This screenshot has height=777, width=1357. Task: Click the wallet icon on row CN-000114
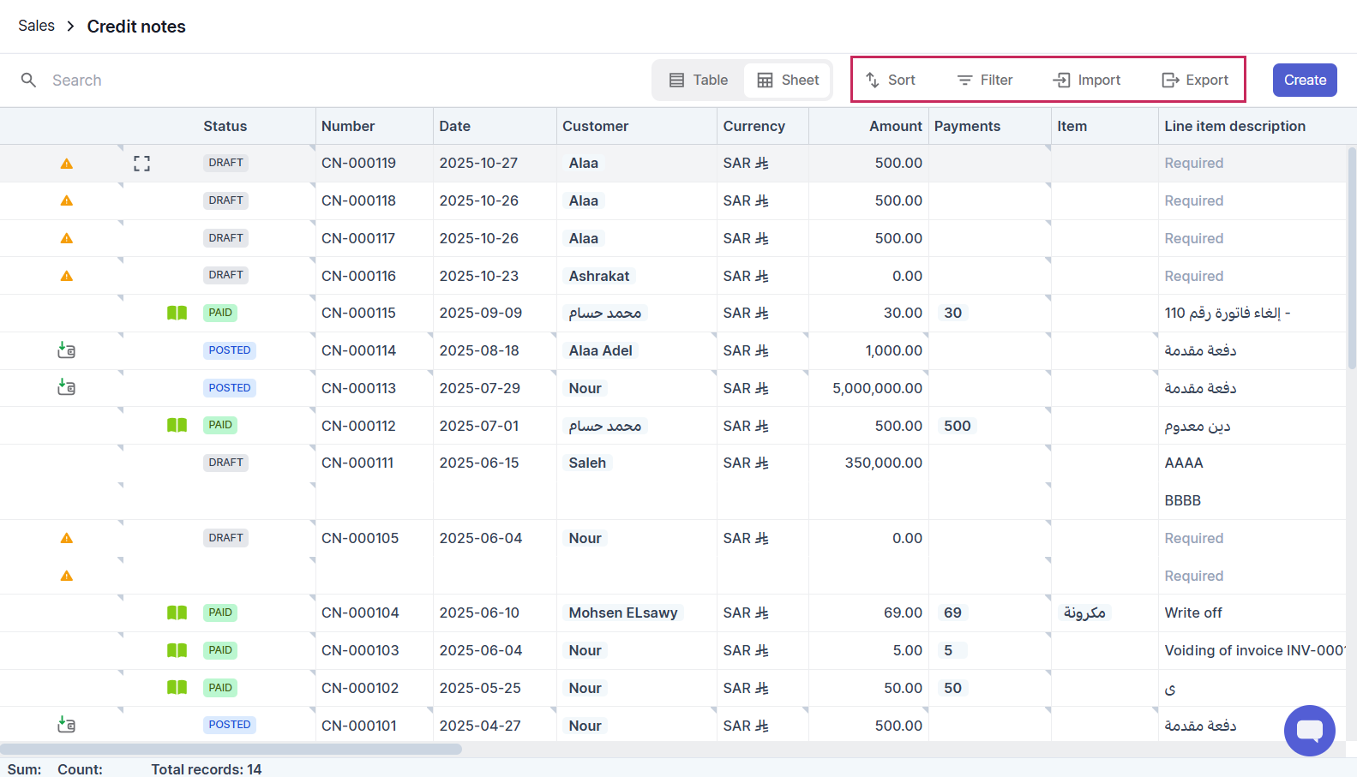(x=67, y=350)
